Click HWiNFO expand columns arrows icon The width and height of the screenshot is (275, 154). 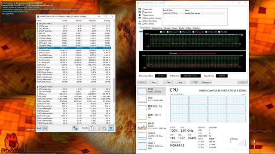[39, 128]
